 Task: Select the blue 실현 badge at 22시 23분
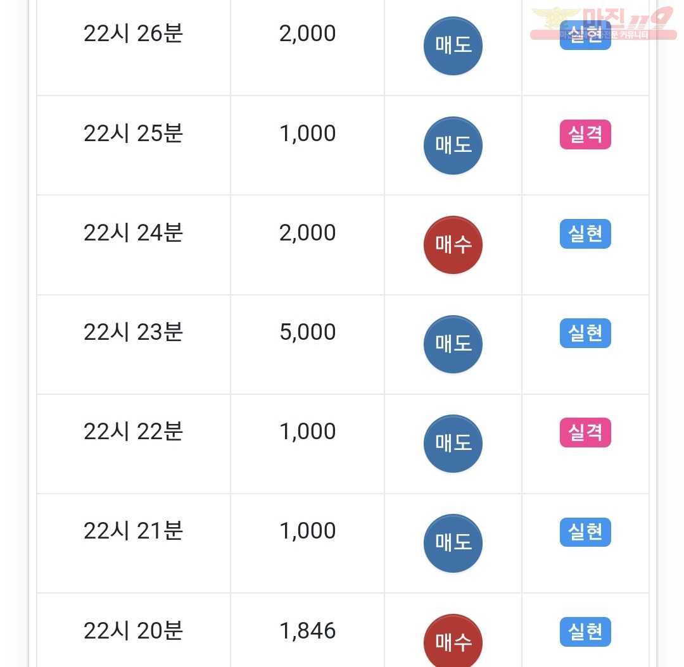[x=585, y=333]
